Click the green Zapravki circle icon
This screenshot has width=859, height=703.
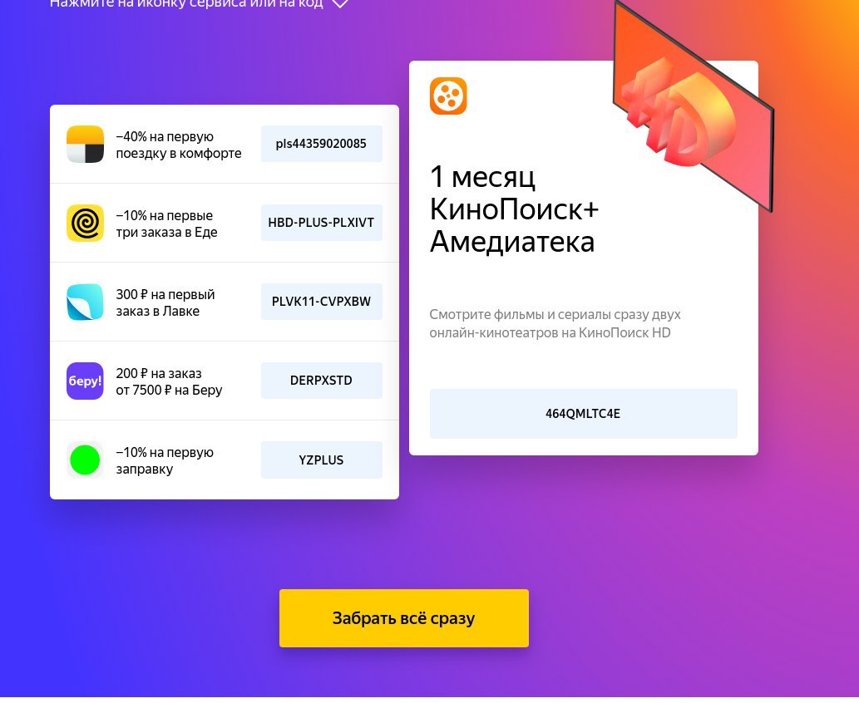tap(85, 460)
